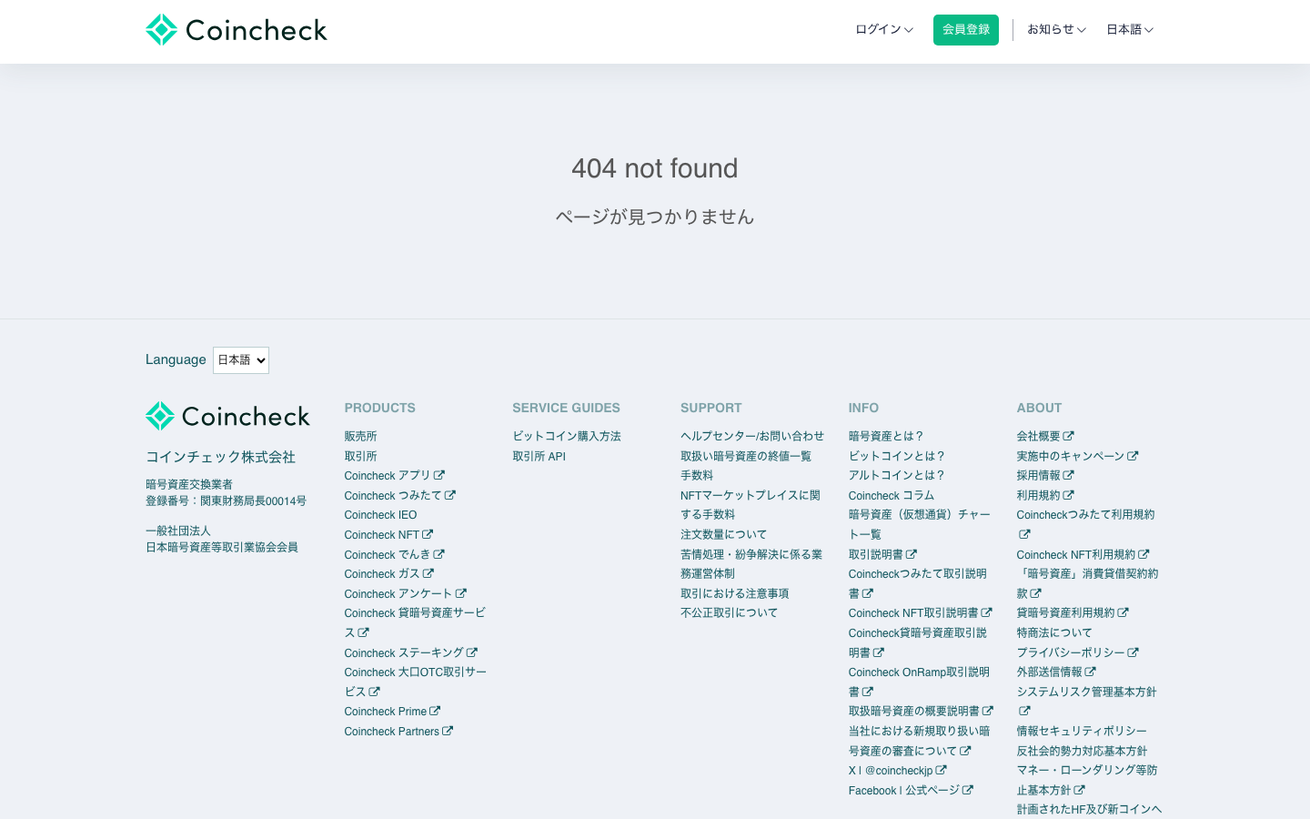Click the external icon beside Coincheck Prime
The width and height of the screenshot is (1310, 819).
[435, 711]
